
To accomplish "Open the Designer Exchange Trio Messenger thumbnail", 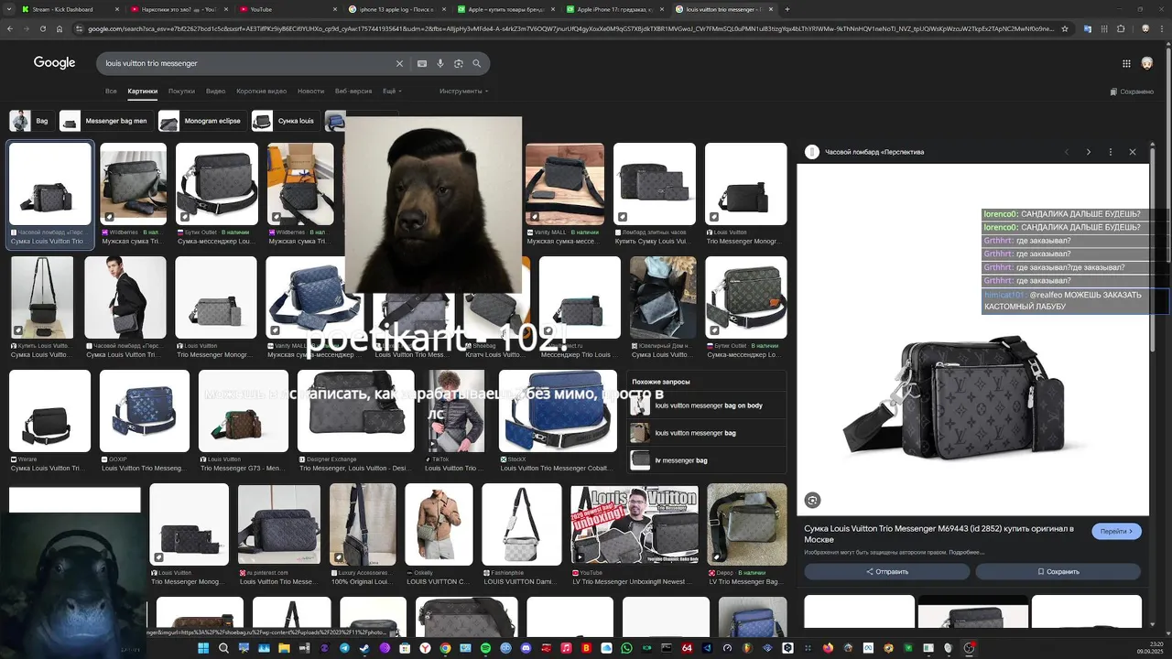I will (355, 411).
